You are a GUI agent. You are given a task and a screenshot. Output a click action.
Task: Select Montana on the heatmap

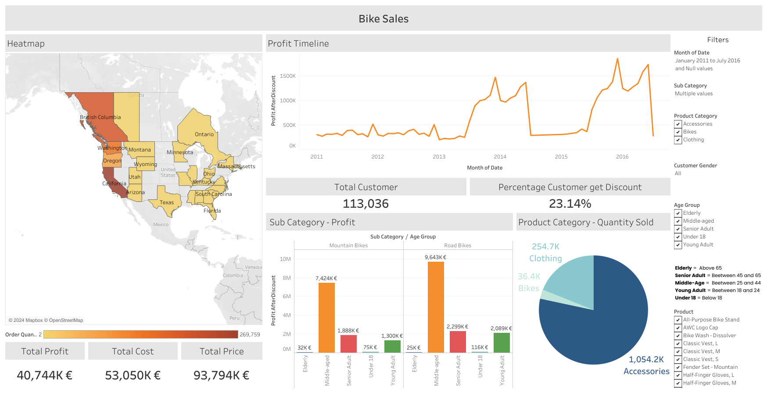(140, 150)
